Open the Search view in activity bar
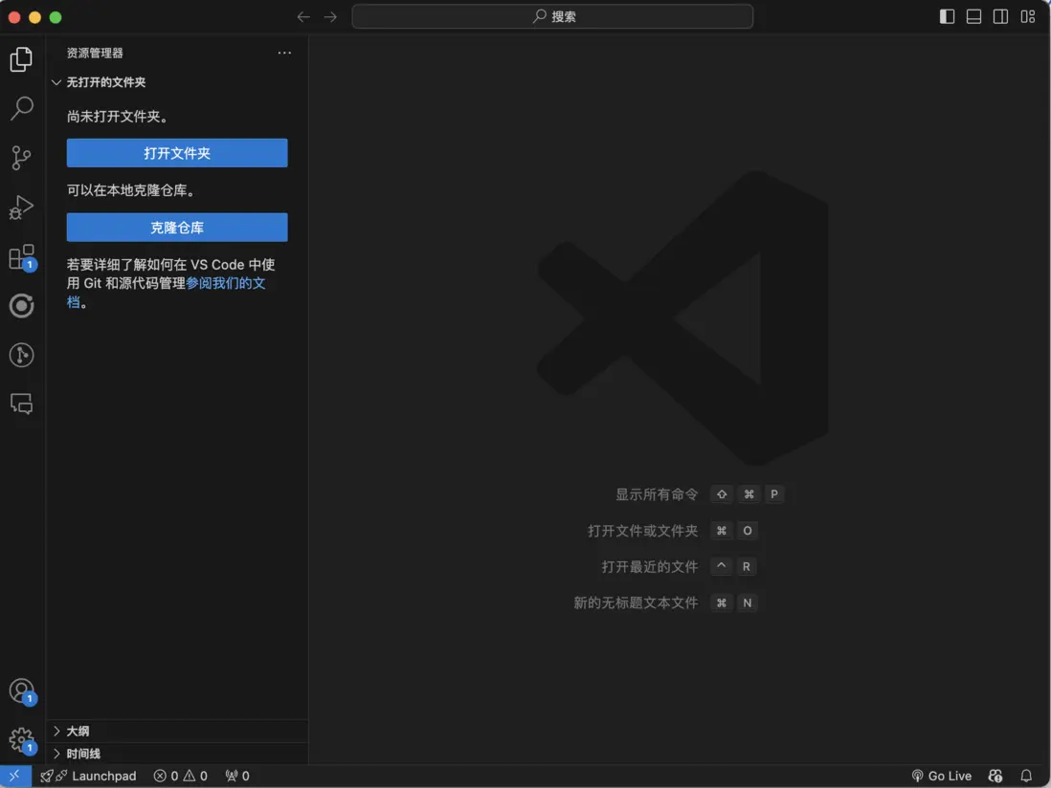This screenshot has width=1051, height=788. 21,108
